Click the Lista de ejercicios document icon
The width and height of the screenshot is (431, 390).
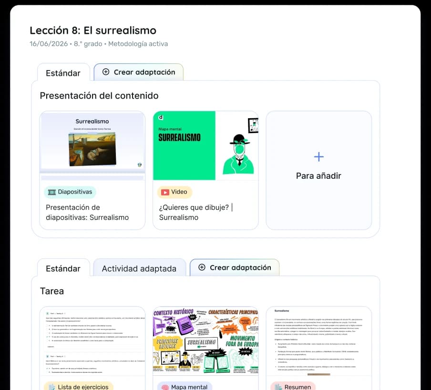point(51,387)
